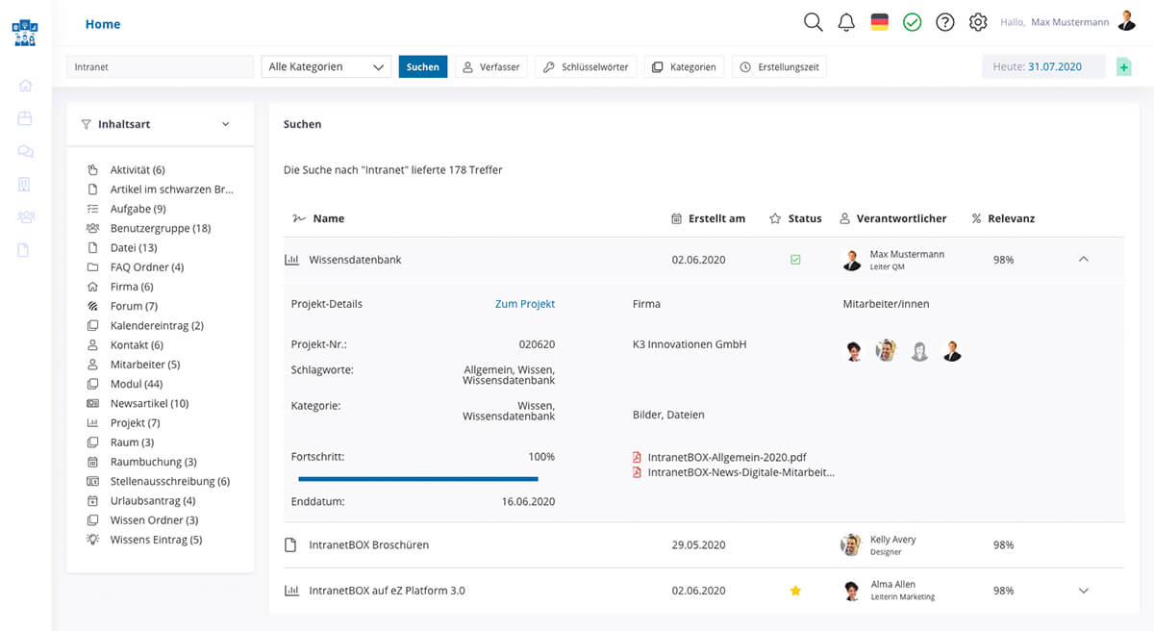Open the people group icon in left sidebar
The height and width of the screenshot is (631, 1154).
coord(25,217)
